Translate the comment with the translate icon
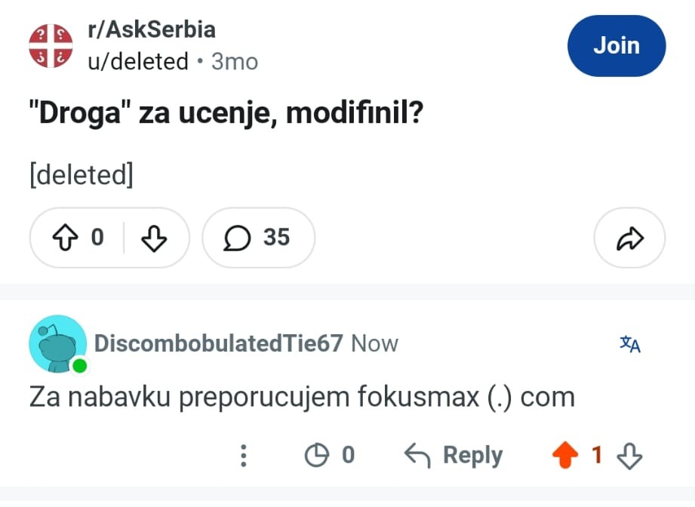The height and width of the screenshot is (507, 695). point(630,344)
